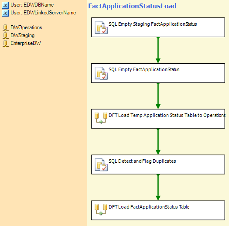Click the SQL Empty Staging FactApplicationStatus task icon

point(101,27)
